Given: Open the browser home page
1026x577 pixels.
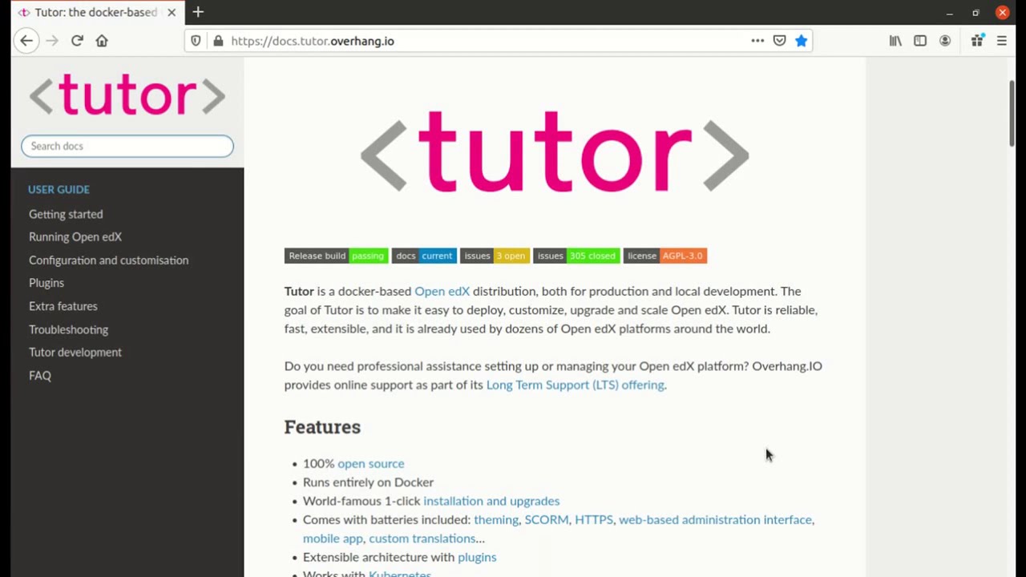Looking at the screenshot, I should coord(102,41).
